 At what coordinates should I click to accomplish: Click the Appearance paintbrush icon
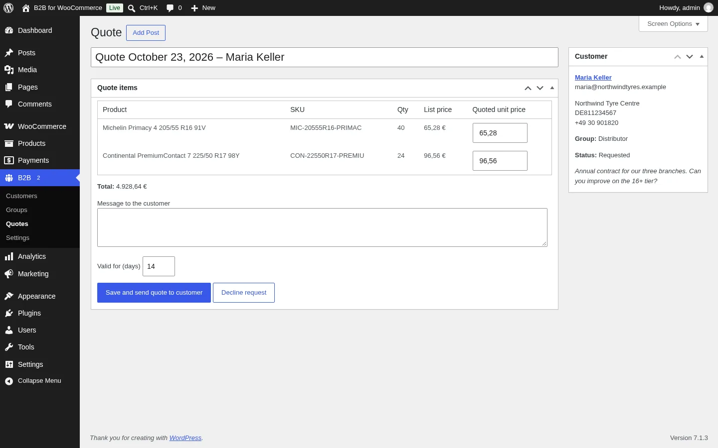click(9, 296)
